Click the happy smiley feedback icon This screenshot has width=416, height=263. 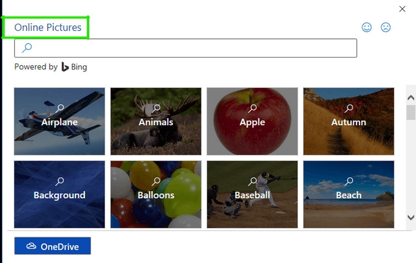coord(367,27)
